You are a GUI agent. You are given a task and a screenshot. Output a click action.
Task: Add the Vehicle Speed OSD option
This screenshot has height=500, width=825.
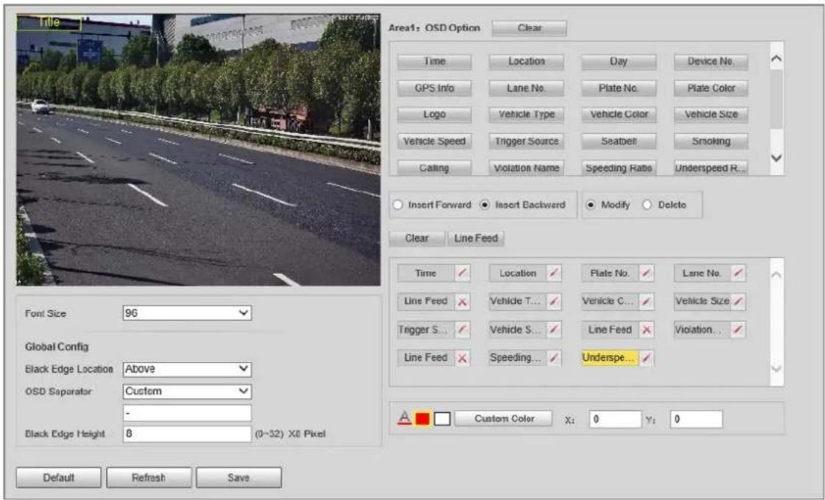pyautogui.click(x=434, y=141)
